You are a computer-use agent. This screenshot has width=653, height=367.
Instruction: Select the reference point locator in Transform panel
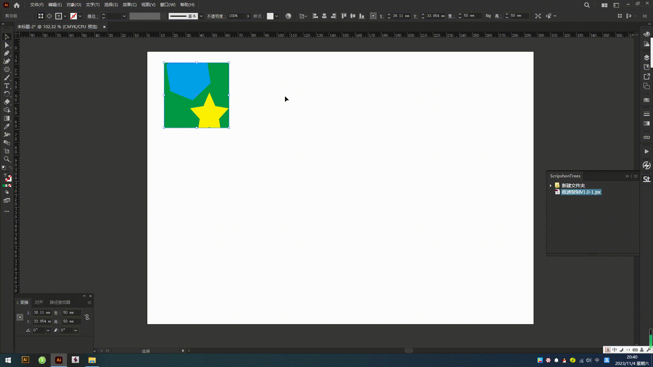coord(20,317)
